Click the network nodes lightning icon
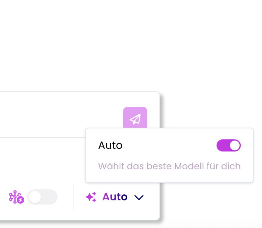 click(x=16, y=197)
